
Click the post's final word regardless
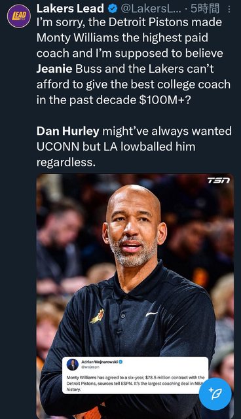pyautogui.click(x=65, y=162)
